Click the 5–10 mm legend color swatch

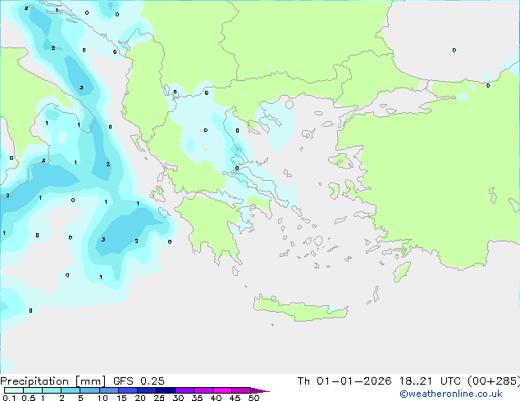(x=89, y=390)
